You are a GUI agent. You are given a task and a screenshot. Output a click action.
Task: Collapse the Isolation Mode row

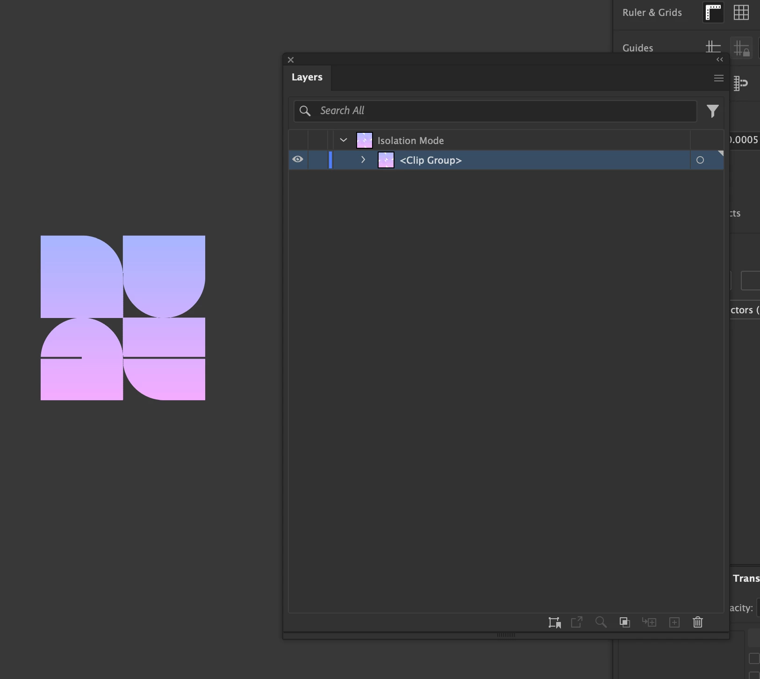[x=344, y=140]
